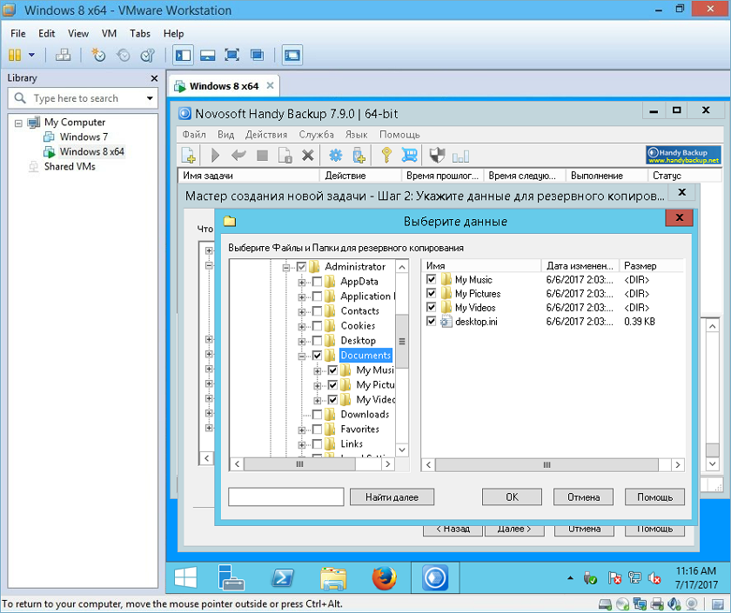Click the Найти далее button
The image size is (731, 613).
tap(392, 497)
